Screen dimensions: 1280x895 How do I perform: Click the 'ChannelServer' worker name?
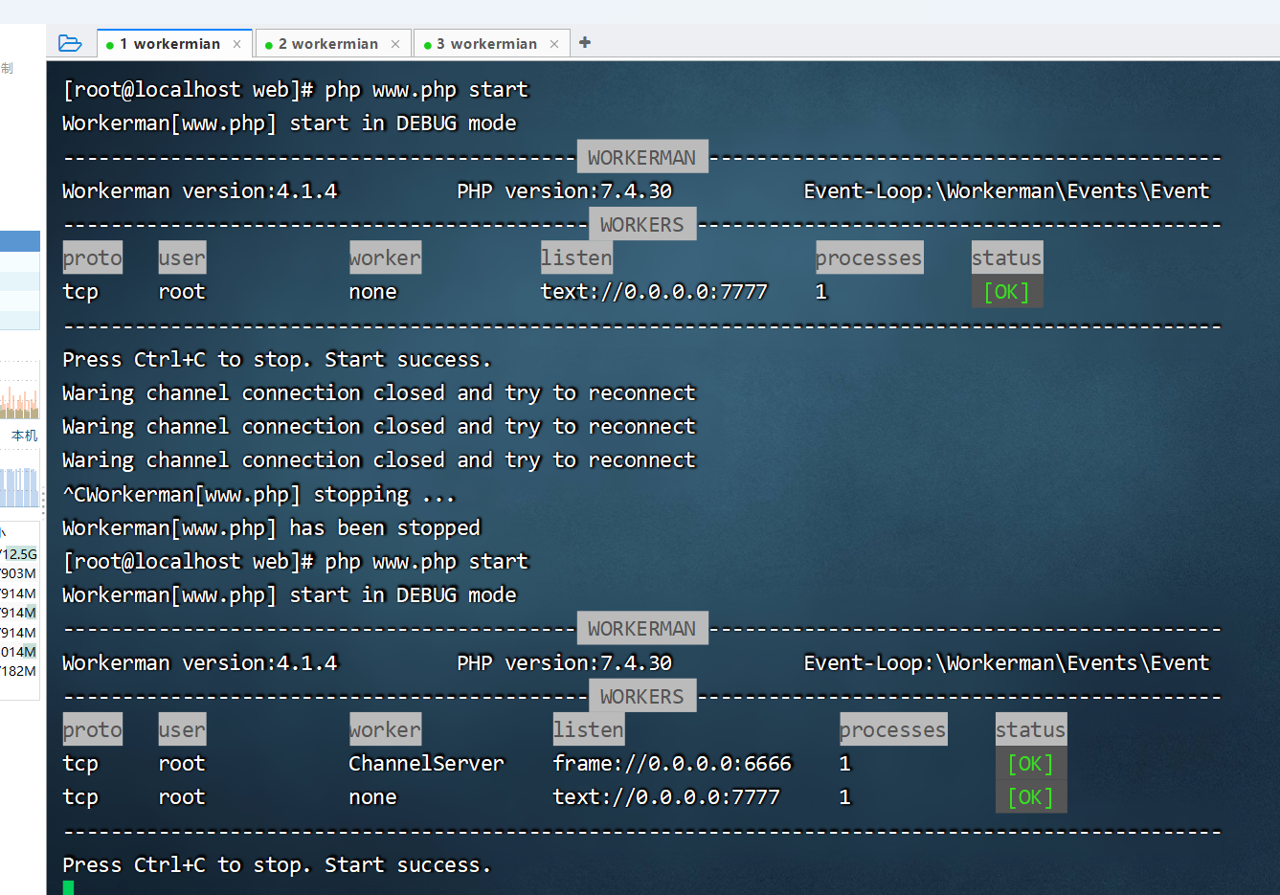426,764
